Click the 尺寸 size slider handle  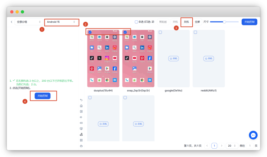tap(224, 22)
